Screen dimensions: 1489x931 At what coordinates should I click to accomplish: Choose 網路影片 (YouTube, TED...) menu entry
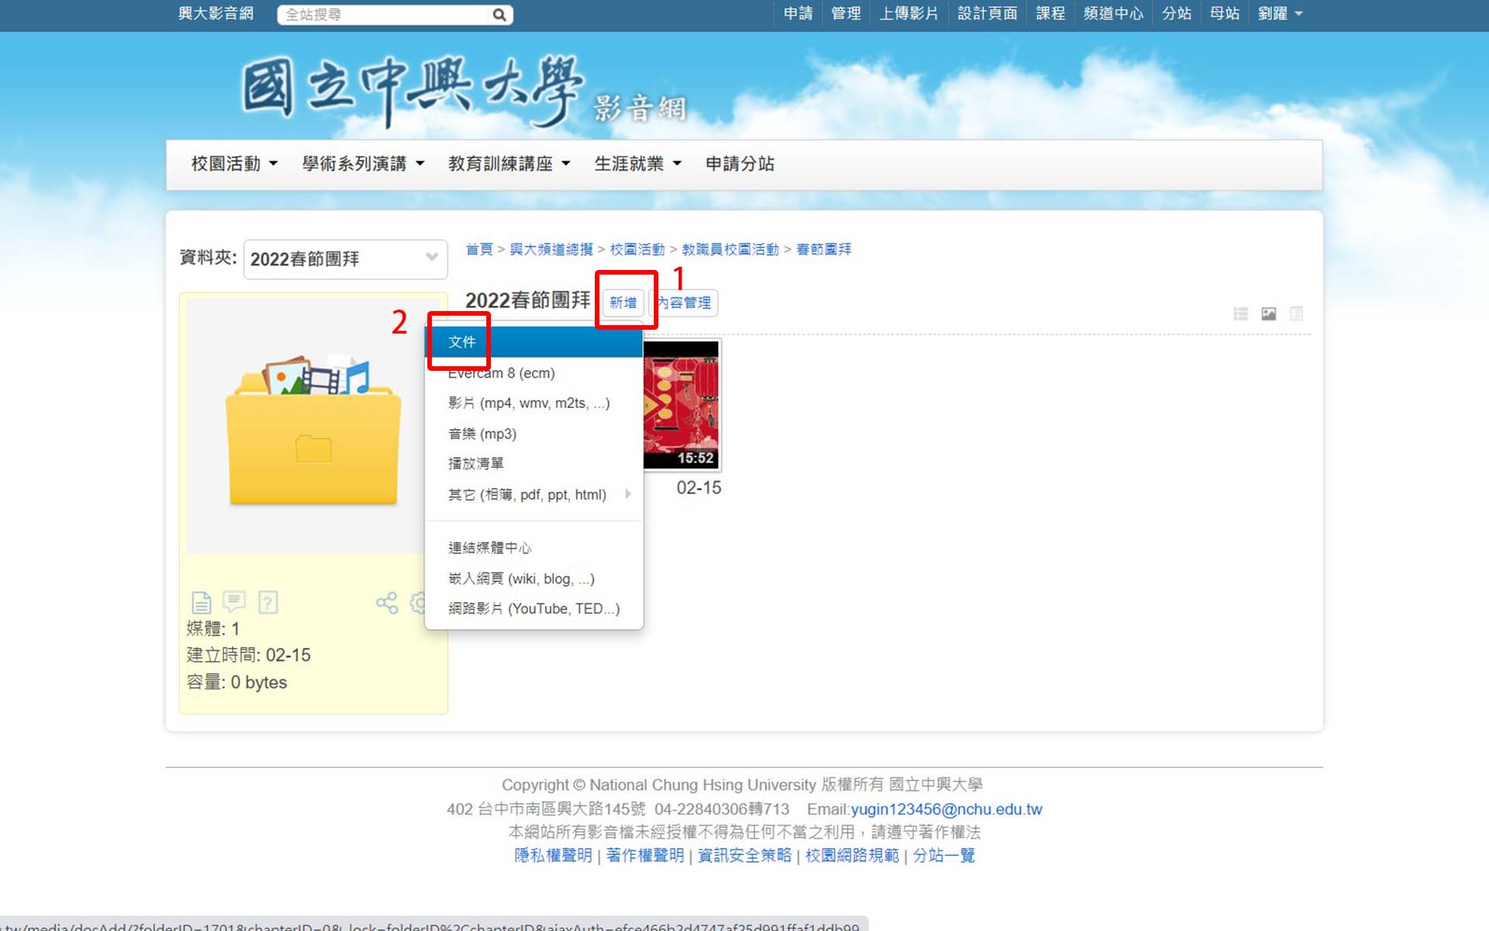point(534,609)
